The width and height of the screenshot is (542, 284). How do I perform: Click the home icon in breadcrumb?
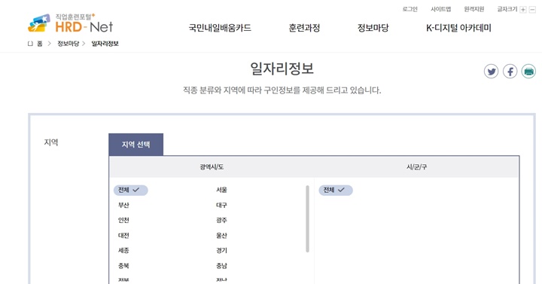30,44
